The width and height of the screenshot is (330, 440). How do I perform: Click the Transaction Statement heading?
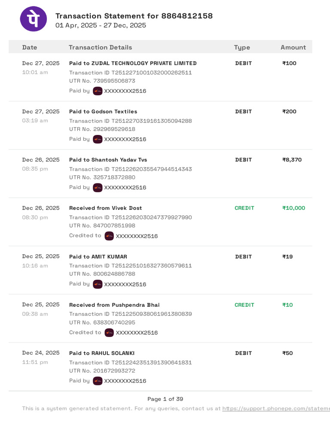[x=134, y=16]
